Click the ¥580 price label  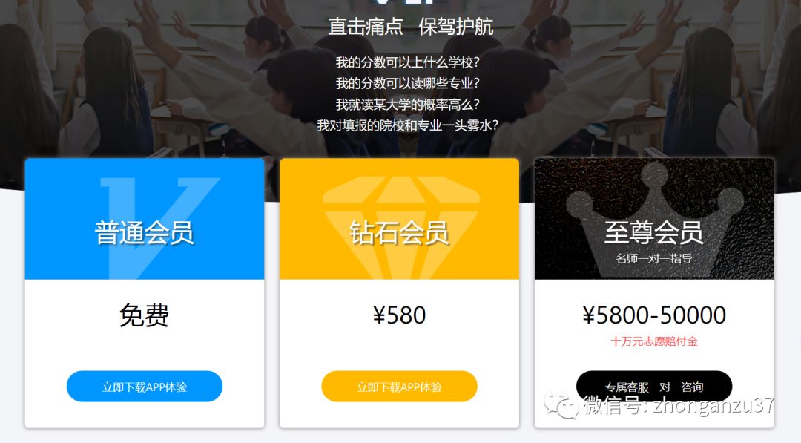[x=399, y=315]
